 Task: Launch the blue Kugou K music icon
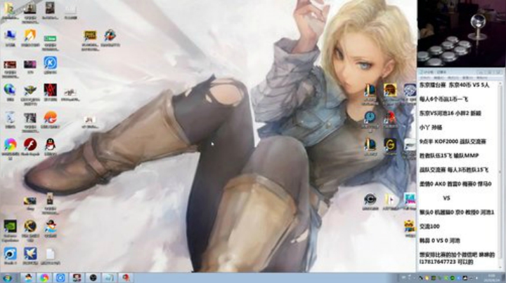click(x=50, y=63)
